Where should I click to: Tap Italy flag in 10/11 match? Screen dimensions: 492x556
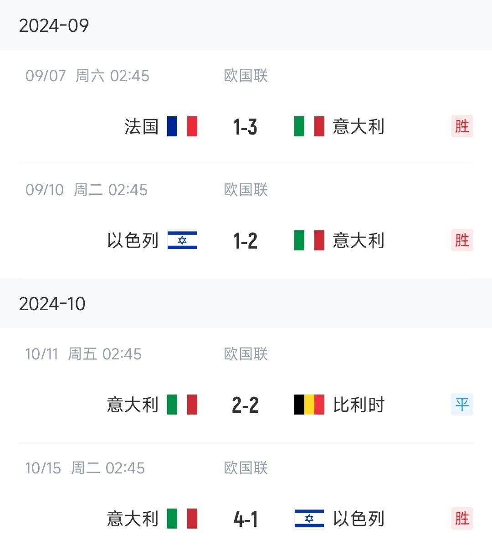182,405
